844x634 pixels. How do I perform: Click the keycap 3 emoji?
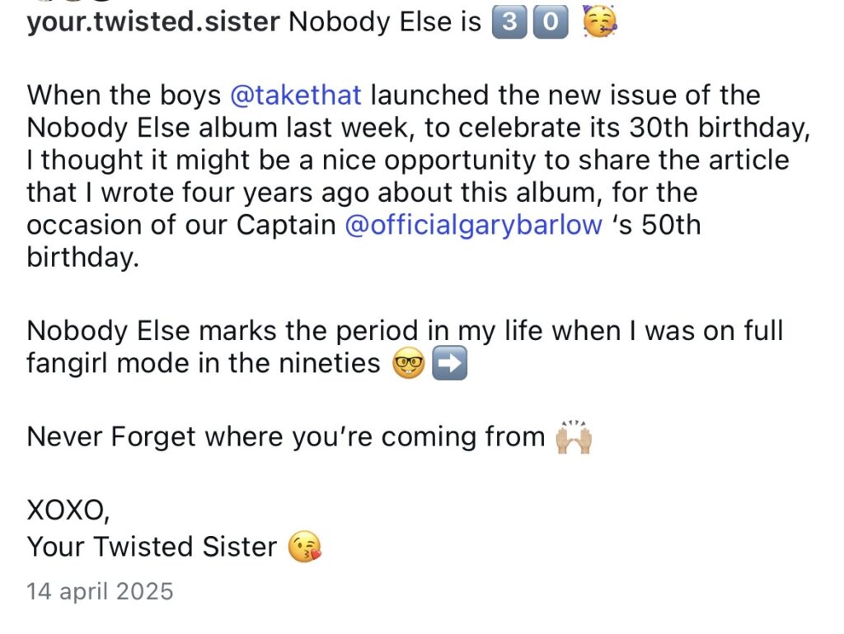coord(510,22)
